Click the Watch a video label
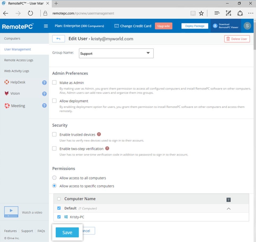This screenshot has width=256, height=242. pos(32,212)
